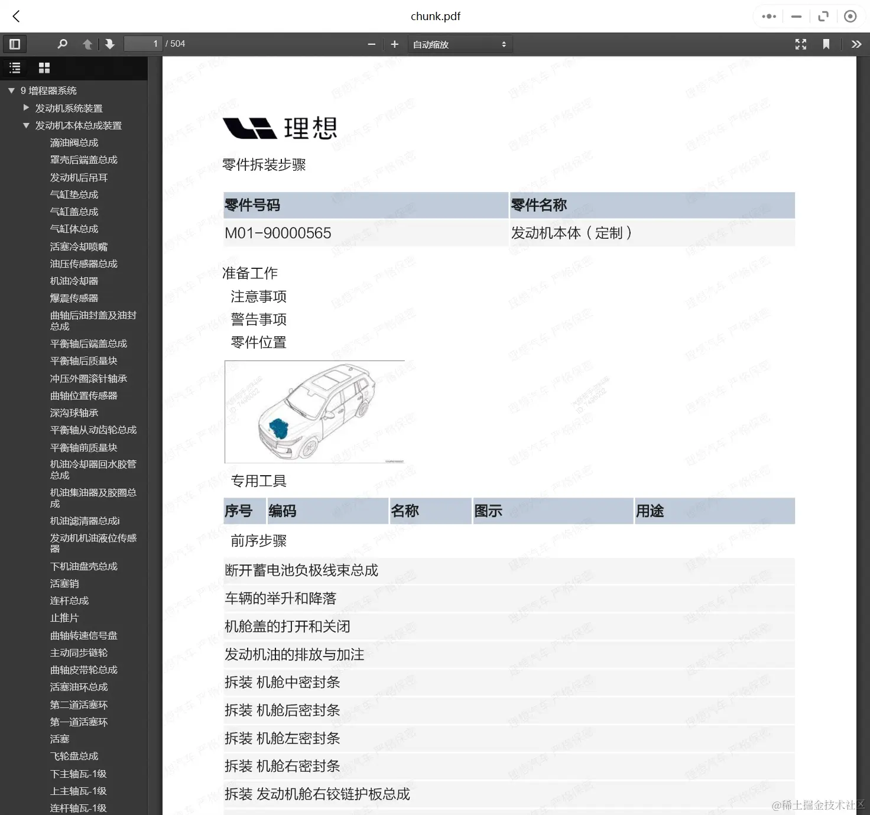Select 机油冷却器 in the outline
This screenshot has height=815, width=870.
click(x=73, y=281)
